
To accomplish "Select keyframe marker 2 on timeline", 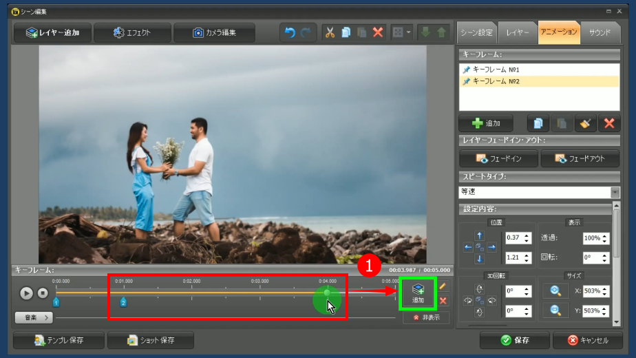I will tap(123, 302).
